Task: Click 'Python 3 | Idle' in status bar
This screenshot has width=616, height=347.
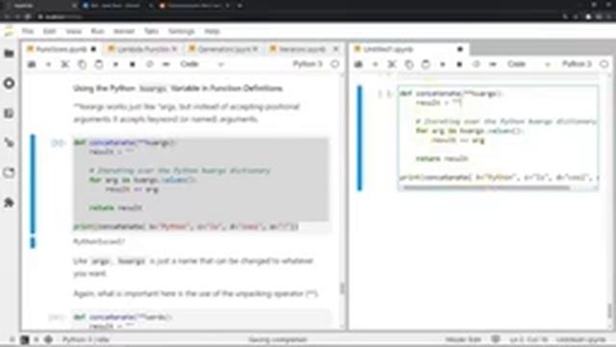Action: tap(86, 339)
